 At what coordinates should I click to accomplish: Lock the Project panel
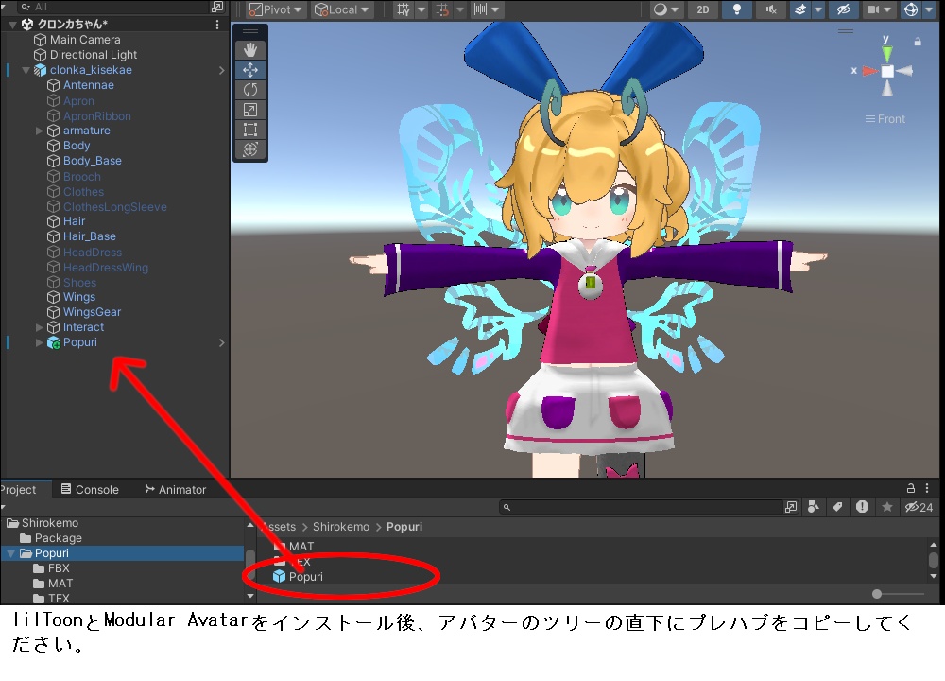(911, 488)
